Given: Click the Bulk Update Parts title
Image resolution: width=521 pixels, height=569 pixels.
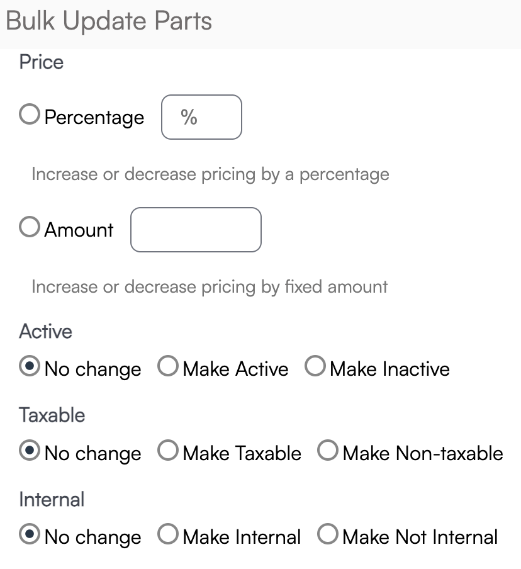Looking at the screenshot, I should click(109, 21).
